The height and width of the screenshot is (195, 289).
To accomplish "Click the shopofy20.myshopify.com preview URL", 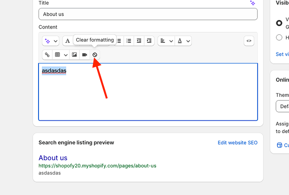I will pyautogui.click(x=97, y=166).
